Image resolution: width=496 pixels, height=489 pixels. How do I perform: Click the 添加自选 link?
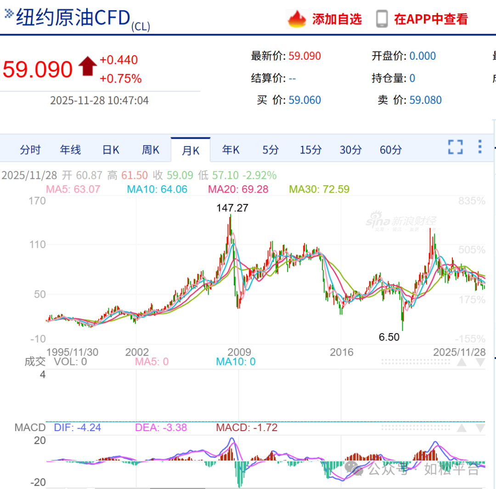337,19
